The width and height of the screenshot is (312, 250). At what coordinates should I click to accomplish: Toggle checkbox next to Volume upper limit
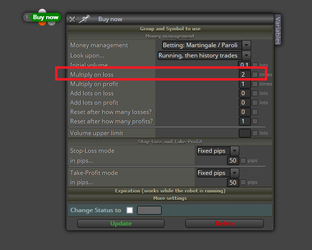pyautogui.click(x=255, y=133)
